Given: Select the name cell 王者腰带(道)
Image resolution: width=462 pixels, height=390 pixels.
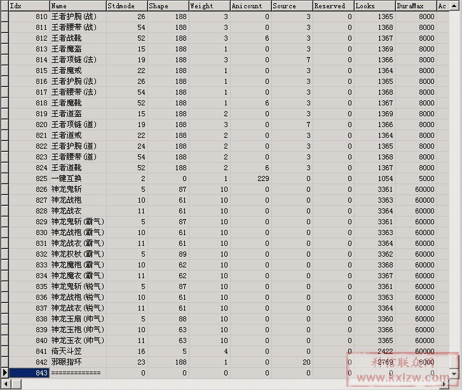Looking at the screenshot, I should point(78,157).
